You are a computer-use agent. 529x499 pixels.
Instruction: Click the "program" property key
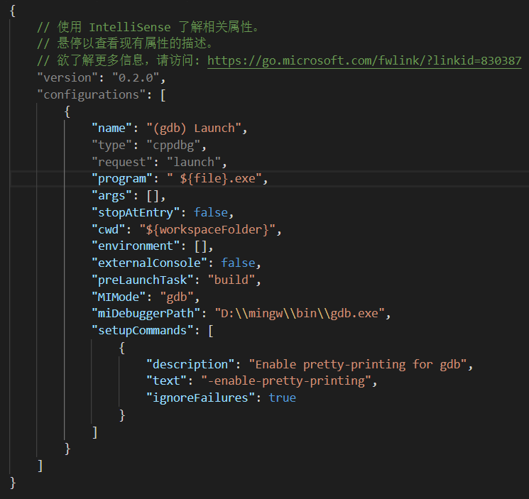click(x=122, y=179)
